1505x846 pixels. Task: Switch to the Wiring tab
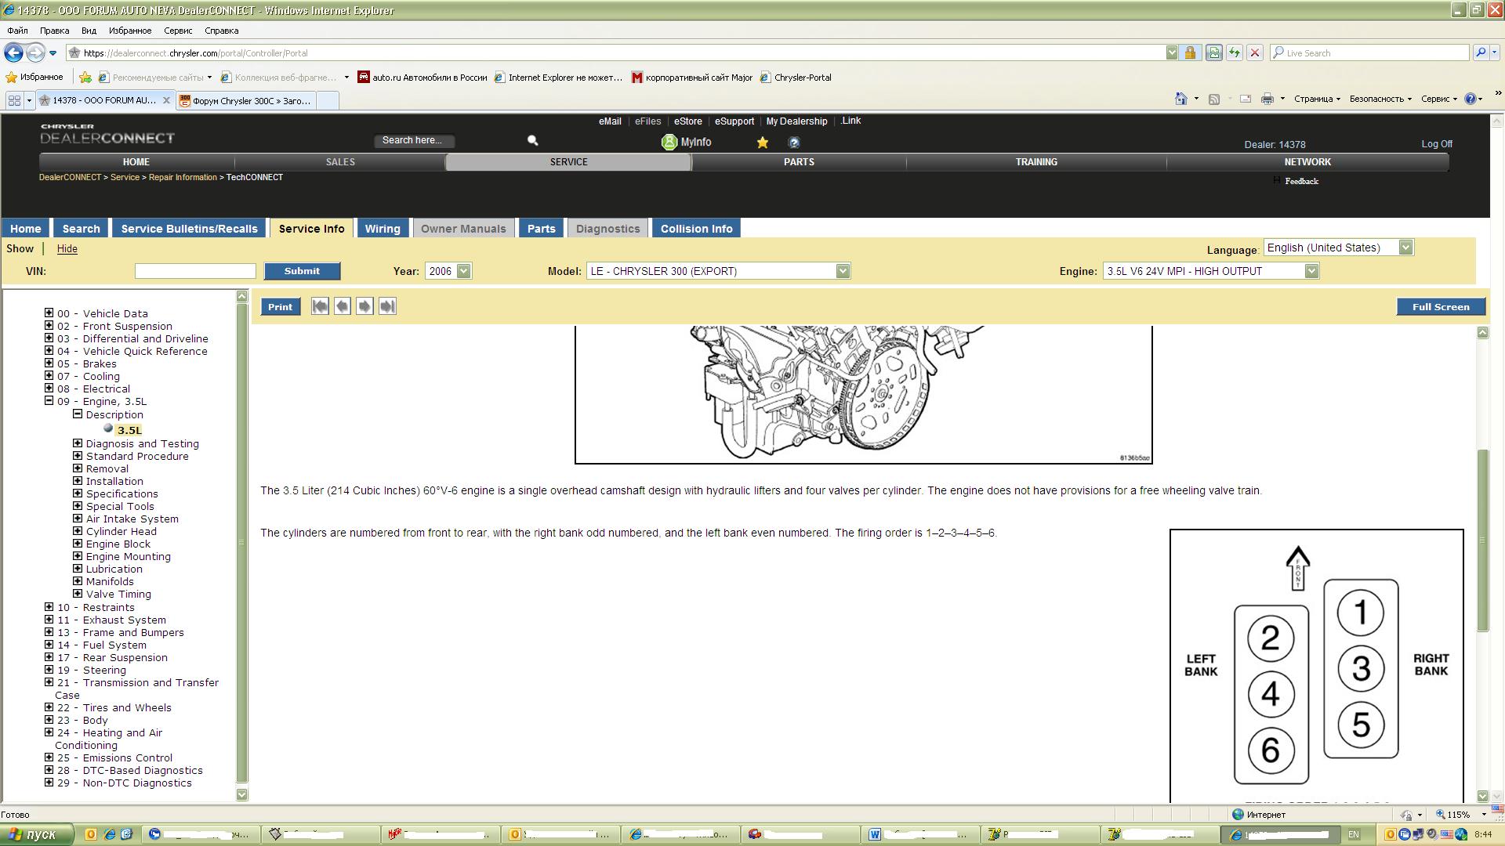[383, 229]
